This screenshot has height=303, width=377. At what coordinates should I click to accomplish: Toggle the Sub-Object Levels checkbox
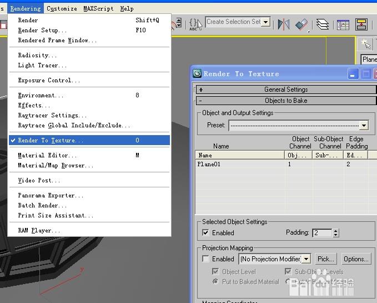coord(288,271)
